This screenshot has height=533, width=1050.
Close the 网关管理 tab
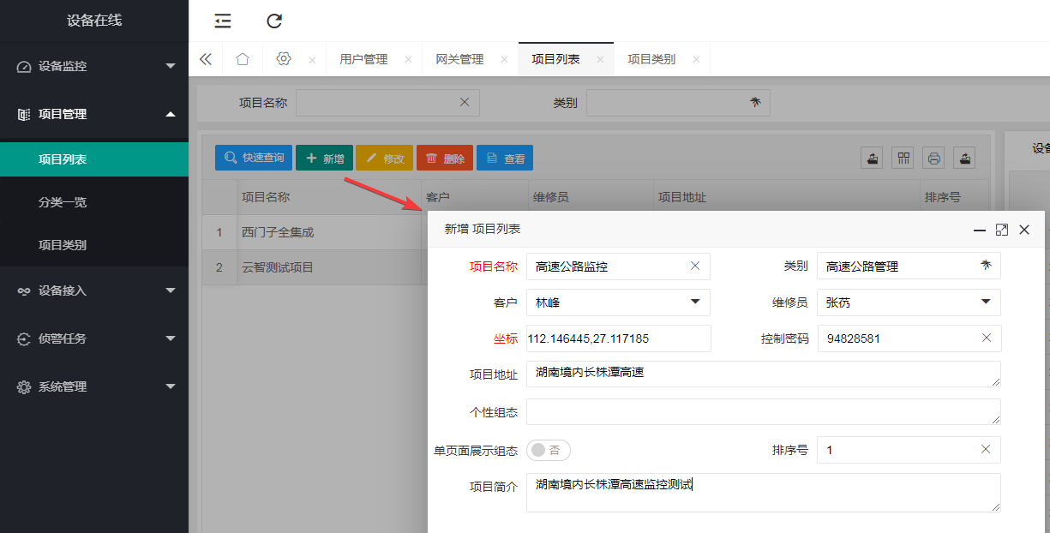[504, 60]
